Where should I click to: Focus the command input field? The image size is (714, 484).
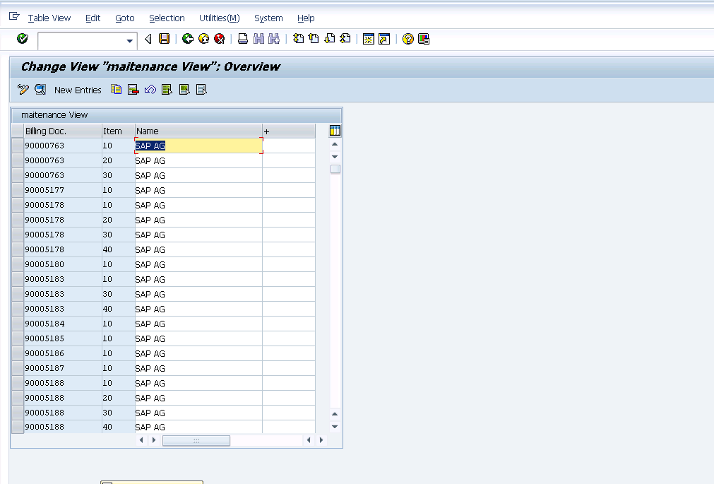pos(82,41)
